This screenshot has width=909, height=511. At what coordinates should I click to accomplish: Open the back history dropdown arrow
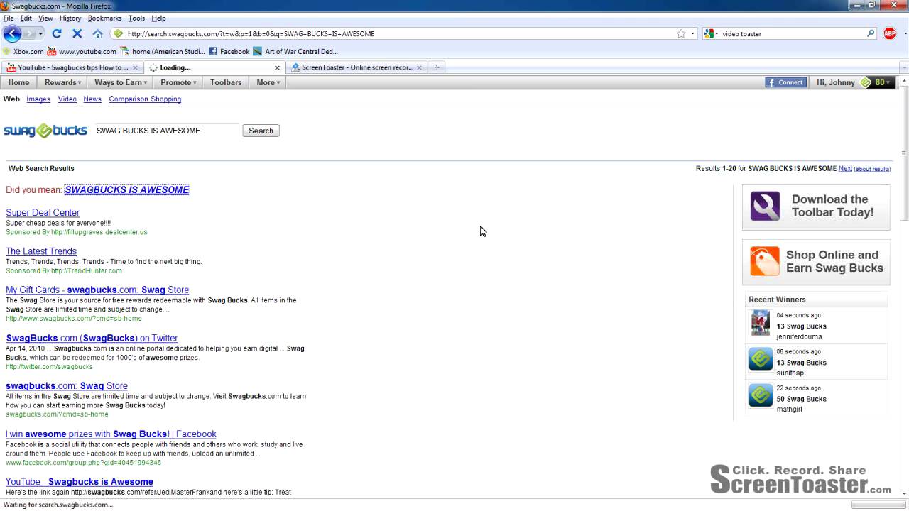40,33
